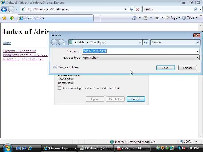Click the Internet Protected Mode status
The image size is (203, 152).
132,142
